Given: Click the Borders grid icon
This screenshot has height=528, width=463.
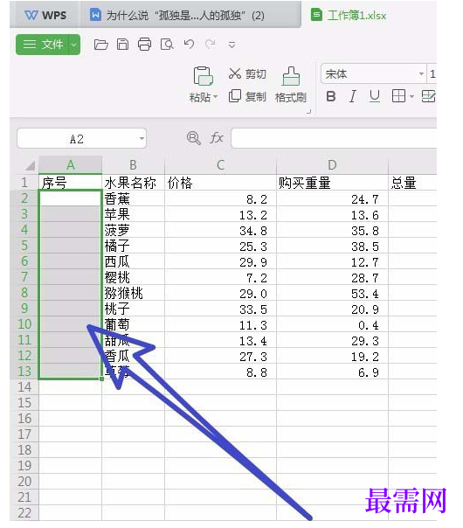Looking at the screenshot, I should pyautogui.click(x=398, y=96).
